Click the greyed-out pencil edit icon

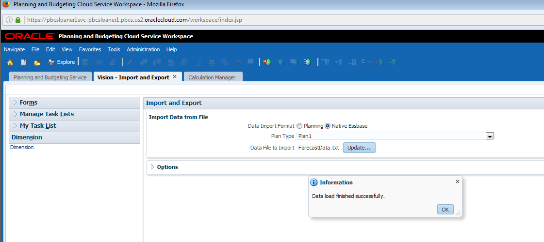(x=130, y=62)
